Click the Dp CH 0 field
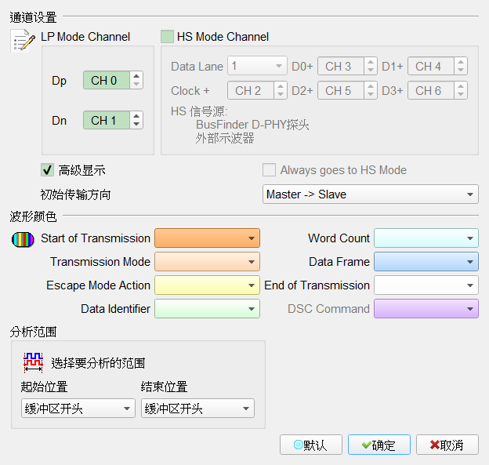This screenshot has height=465, width=489. point(107,80)
